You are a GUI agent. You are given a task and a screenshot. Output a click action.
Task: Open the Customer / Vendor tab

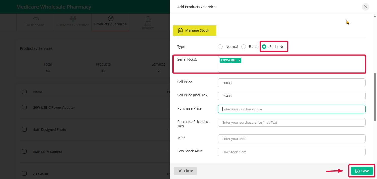coord(73,25)
